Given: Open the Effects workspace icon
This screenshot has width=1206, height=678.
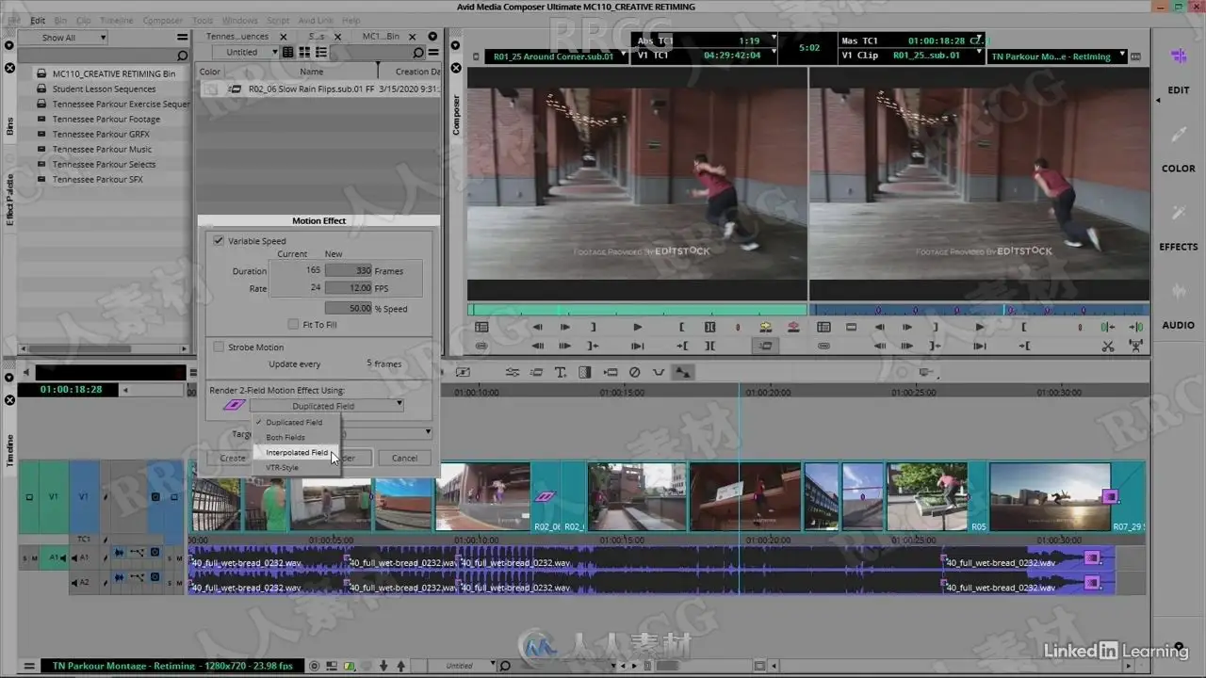Looking at the screenshot, I should click(x=1178, y=214).
